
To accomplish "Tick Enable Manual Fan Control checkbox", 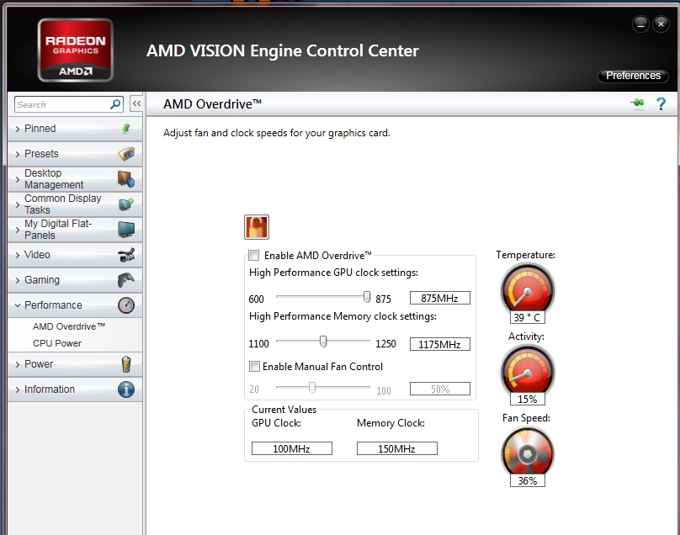I will (254, 367).
